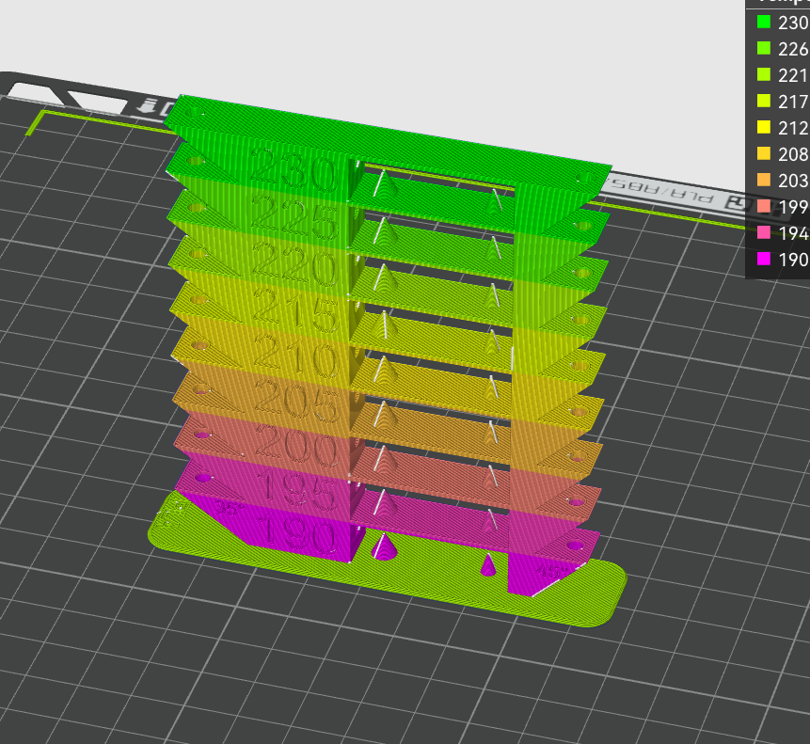Click the 208 legend color swatch
This screenshot has height=744, width=810.
click(x=764, y=153)
